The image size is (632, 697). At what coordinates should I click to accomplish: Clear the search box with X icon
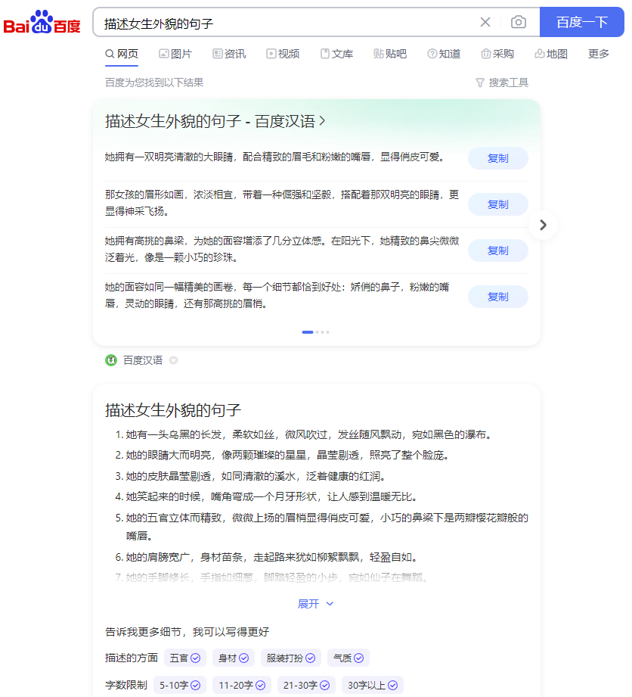pyautogui.click(x=485, y=22)
